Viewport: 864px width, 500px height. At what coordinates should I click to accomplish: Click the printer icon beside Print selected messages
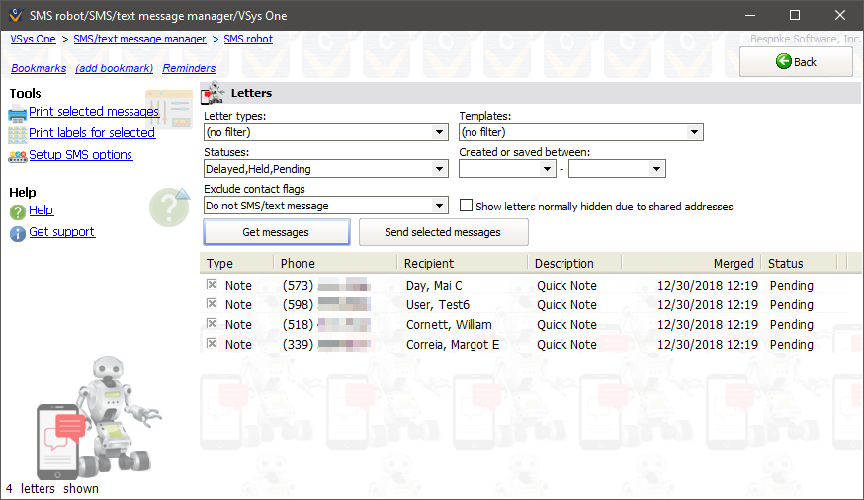click(18, 112)
